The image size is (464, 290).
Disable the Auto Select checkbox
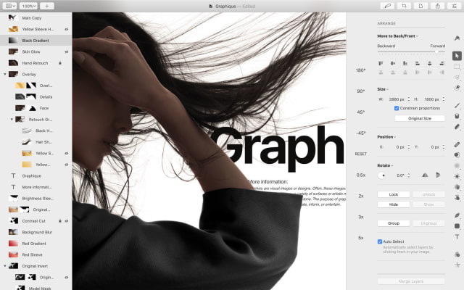click(x=380, y=241)
